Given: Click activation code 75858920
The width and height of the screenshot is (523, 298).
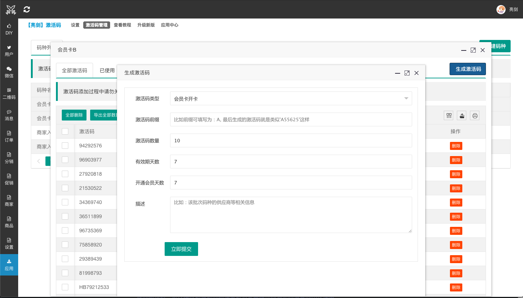Looking at the screenshot, I should [x=90, y=245].
